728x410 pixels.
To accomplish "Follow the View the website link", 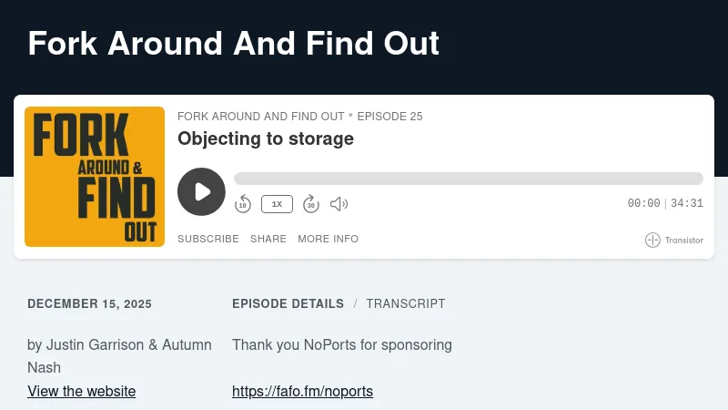I will coord(82,392).
